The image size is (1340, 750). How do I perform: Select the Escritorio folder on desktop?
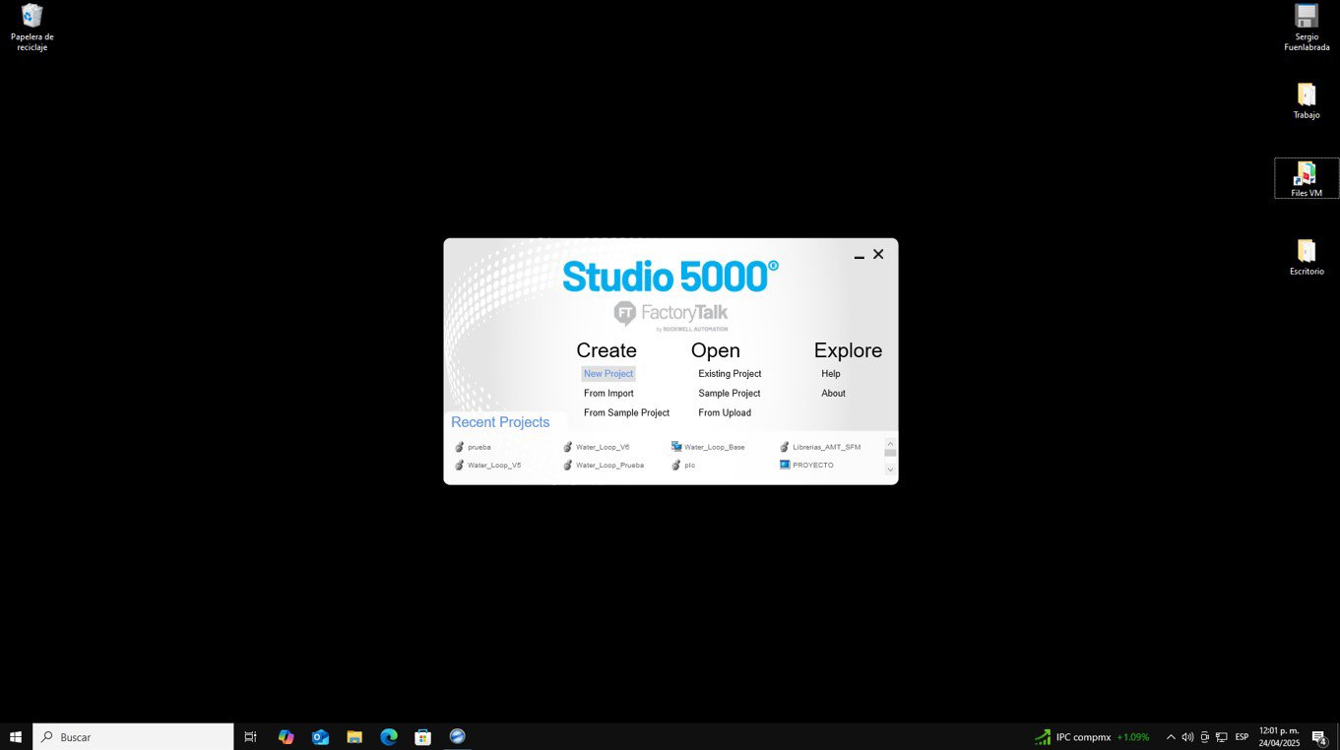(x=1307, y=258)
